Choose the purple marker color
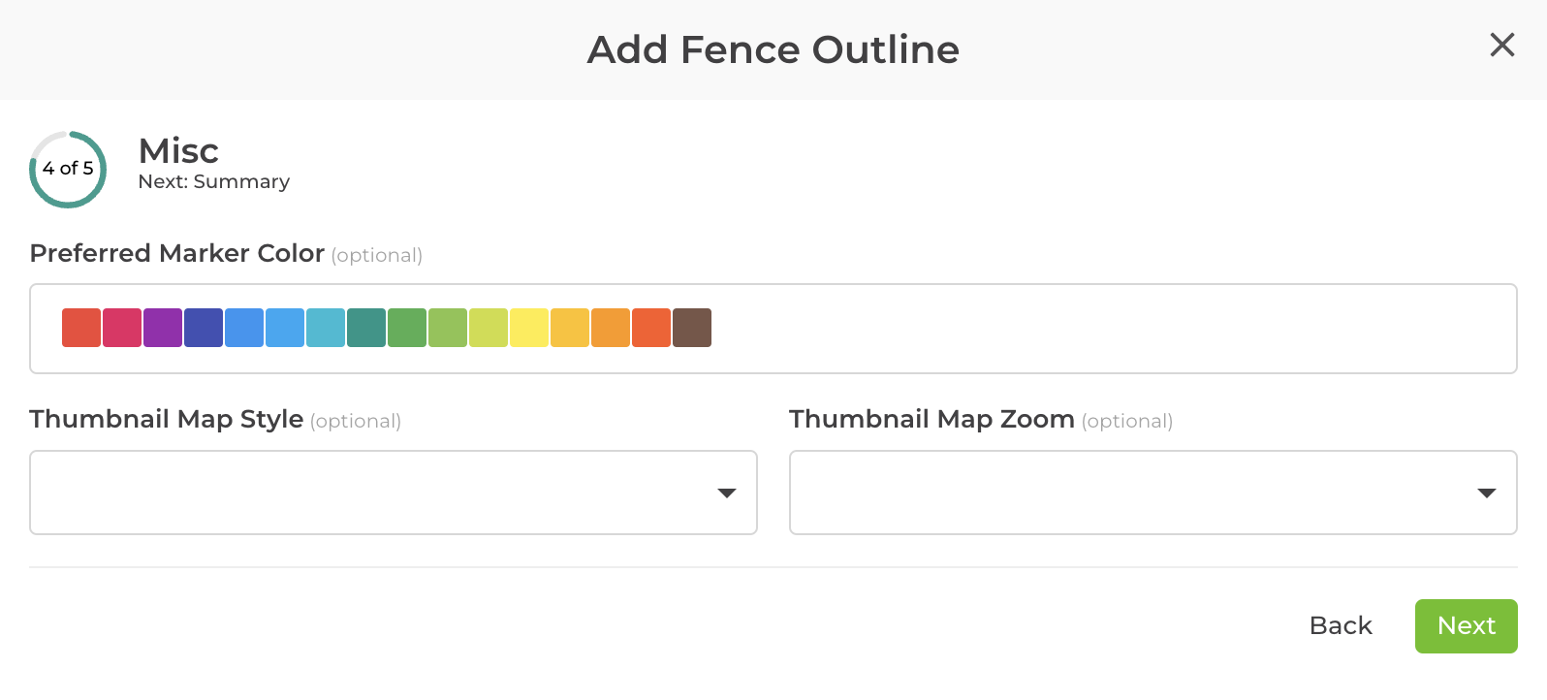 161,327
